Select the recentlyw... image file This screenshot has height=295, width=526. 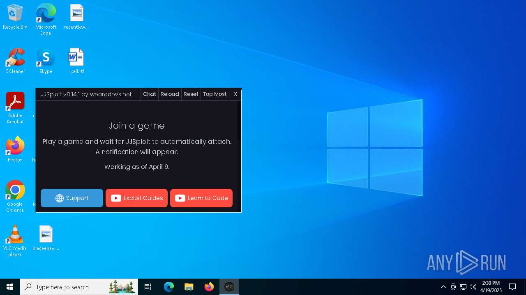(76, 17)
